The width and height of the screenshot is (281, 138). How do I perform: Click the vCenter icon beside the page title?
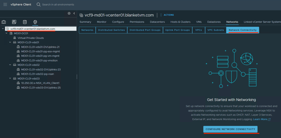tap(81, 15)
